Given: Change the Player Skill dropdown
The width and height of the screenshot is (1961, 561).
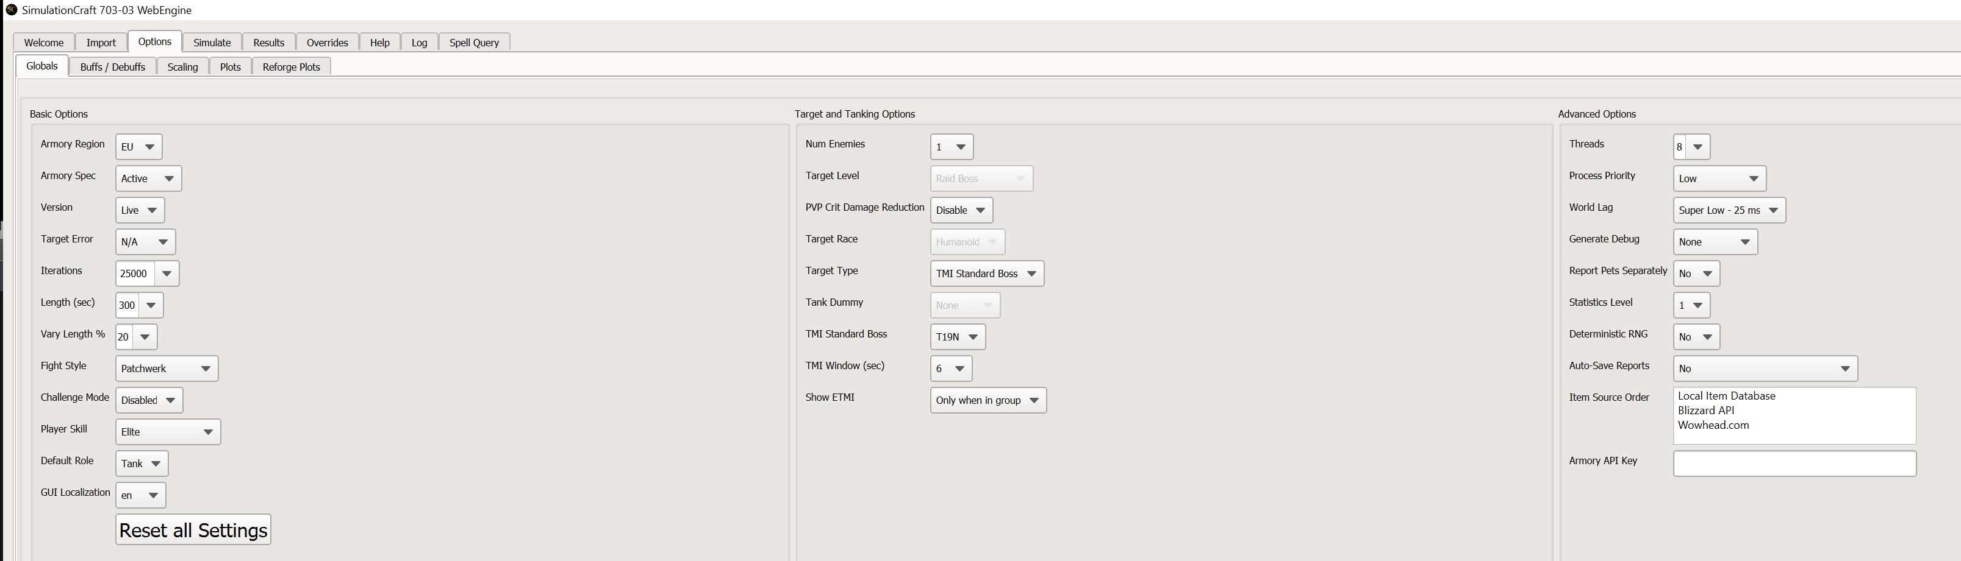Looking at the screenshot, I should click(168, 432).
